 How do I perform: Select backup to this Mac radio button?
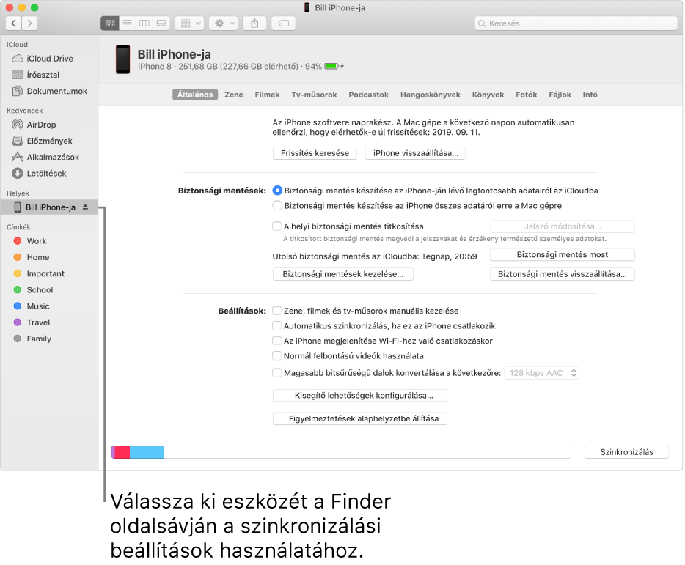277,205
